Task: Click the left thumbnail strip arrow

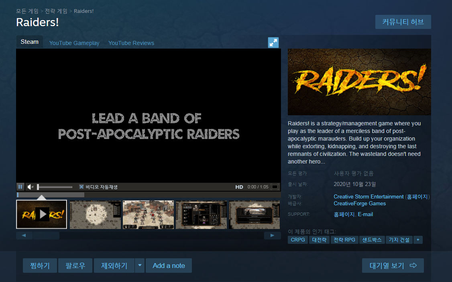Action: [x=24, y=235]
